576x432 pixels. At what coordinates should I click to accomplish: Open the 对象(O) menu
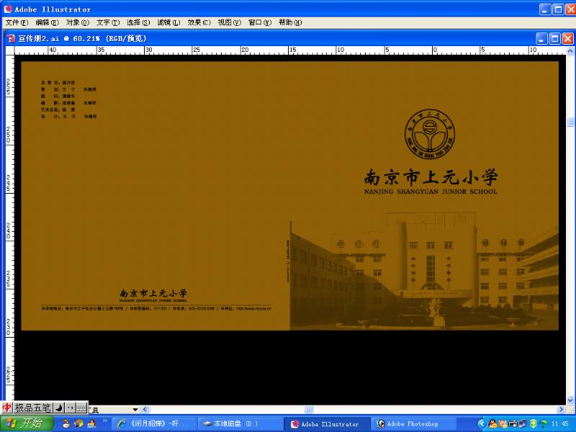[x=78, y=23]
